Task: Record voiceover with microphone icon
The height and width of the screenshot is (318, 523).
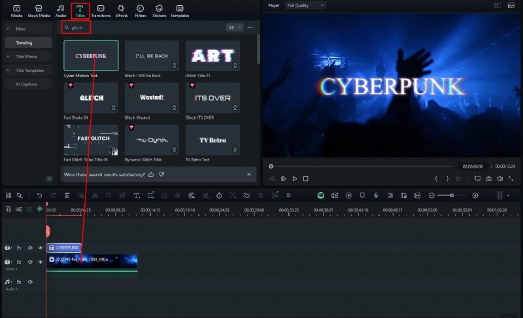Action: (x=376, y=195)
